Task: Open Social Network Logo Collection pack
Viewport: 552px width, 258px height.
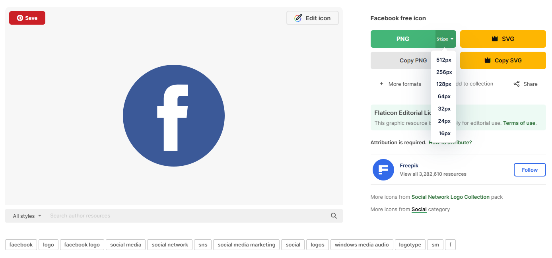Action: [x=450, y=197]
